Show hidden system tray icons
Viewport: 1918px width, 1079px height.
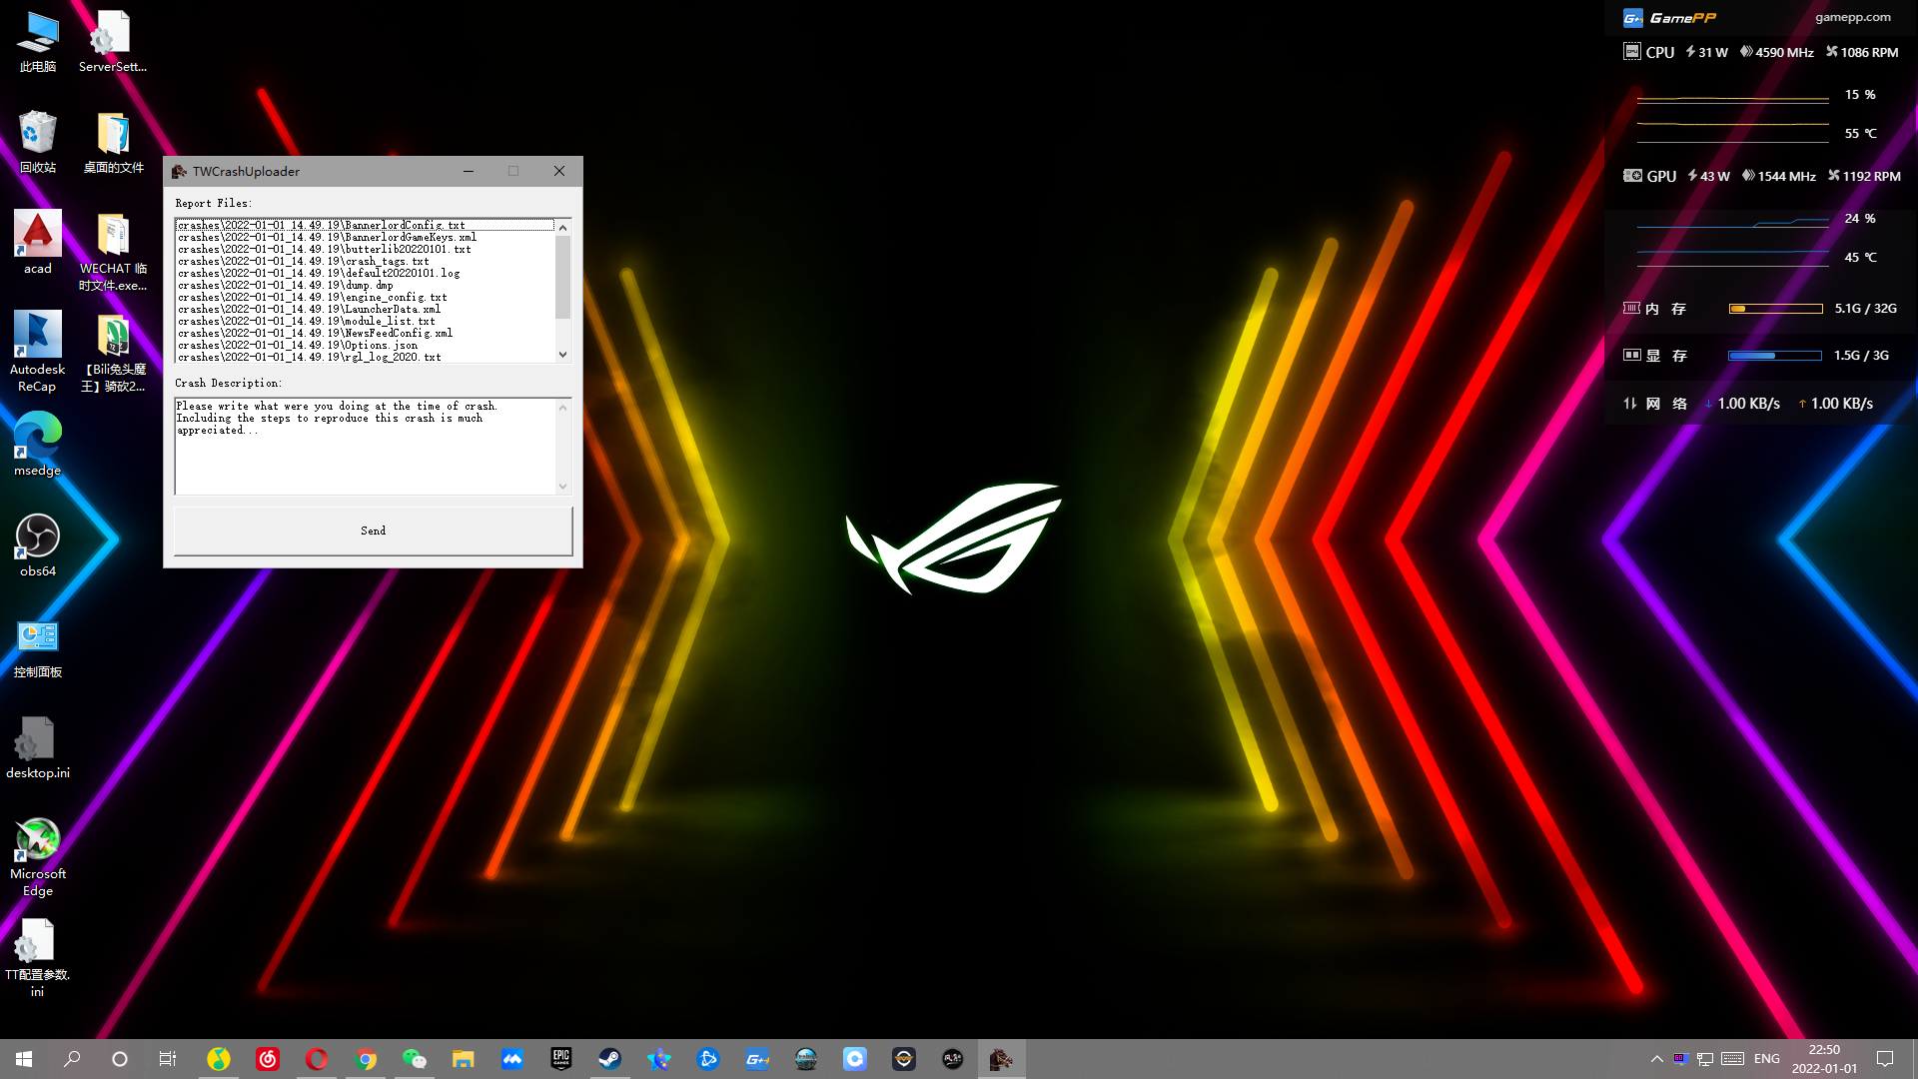coord(1657,1059)
